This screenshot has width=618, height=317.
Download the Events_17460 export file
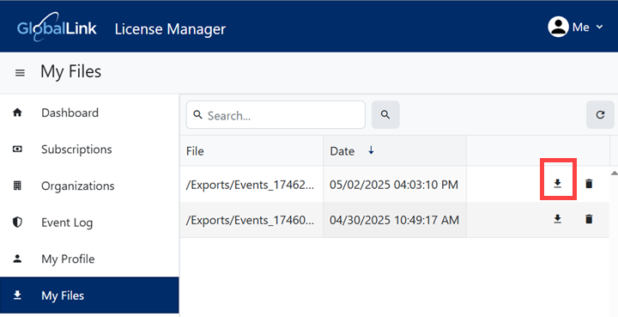(557, 219)
